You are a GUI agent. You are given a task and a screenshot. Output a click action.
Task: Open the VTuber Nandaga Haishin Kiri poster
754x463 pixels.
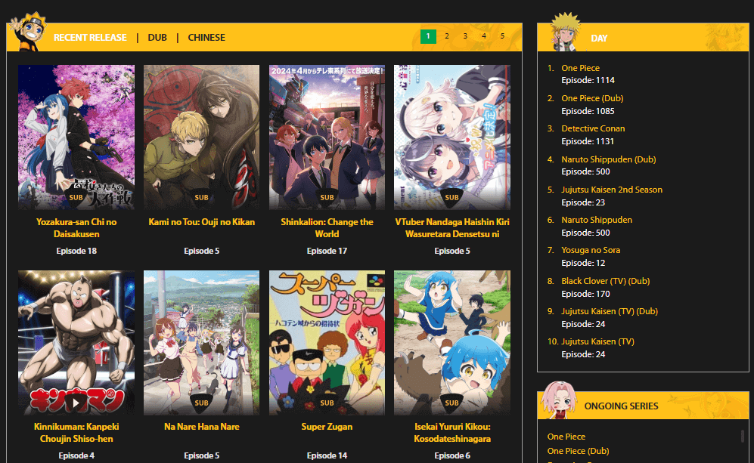[452, 137]
